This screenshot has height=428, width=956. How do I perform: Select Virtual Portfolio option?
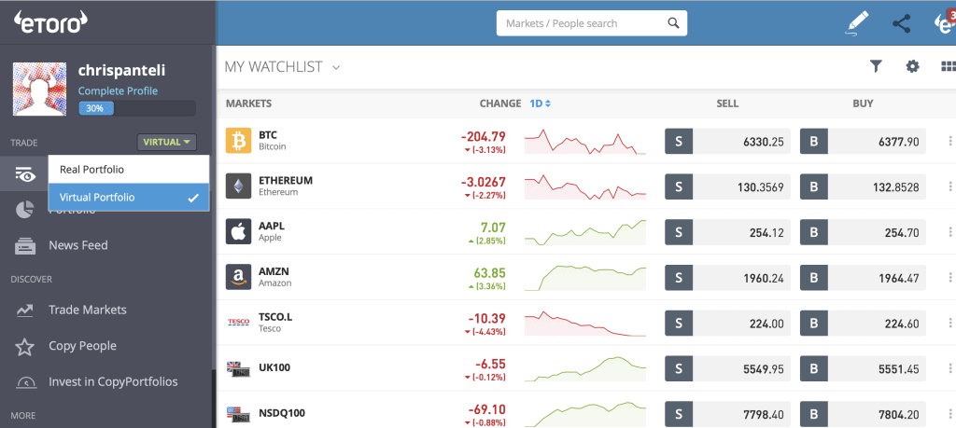[129, 198]
